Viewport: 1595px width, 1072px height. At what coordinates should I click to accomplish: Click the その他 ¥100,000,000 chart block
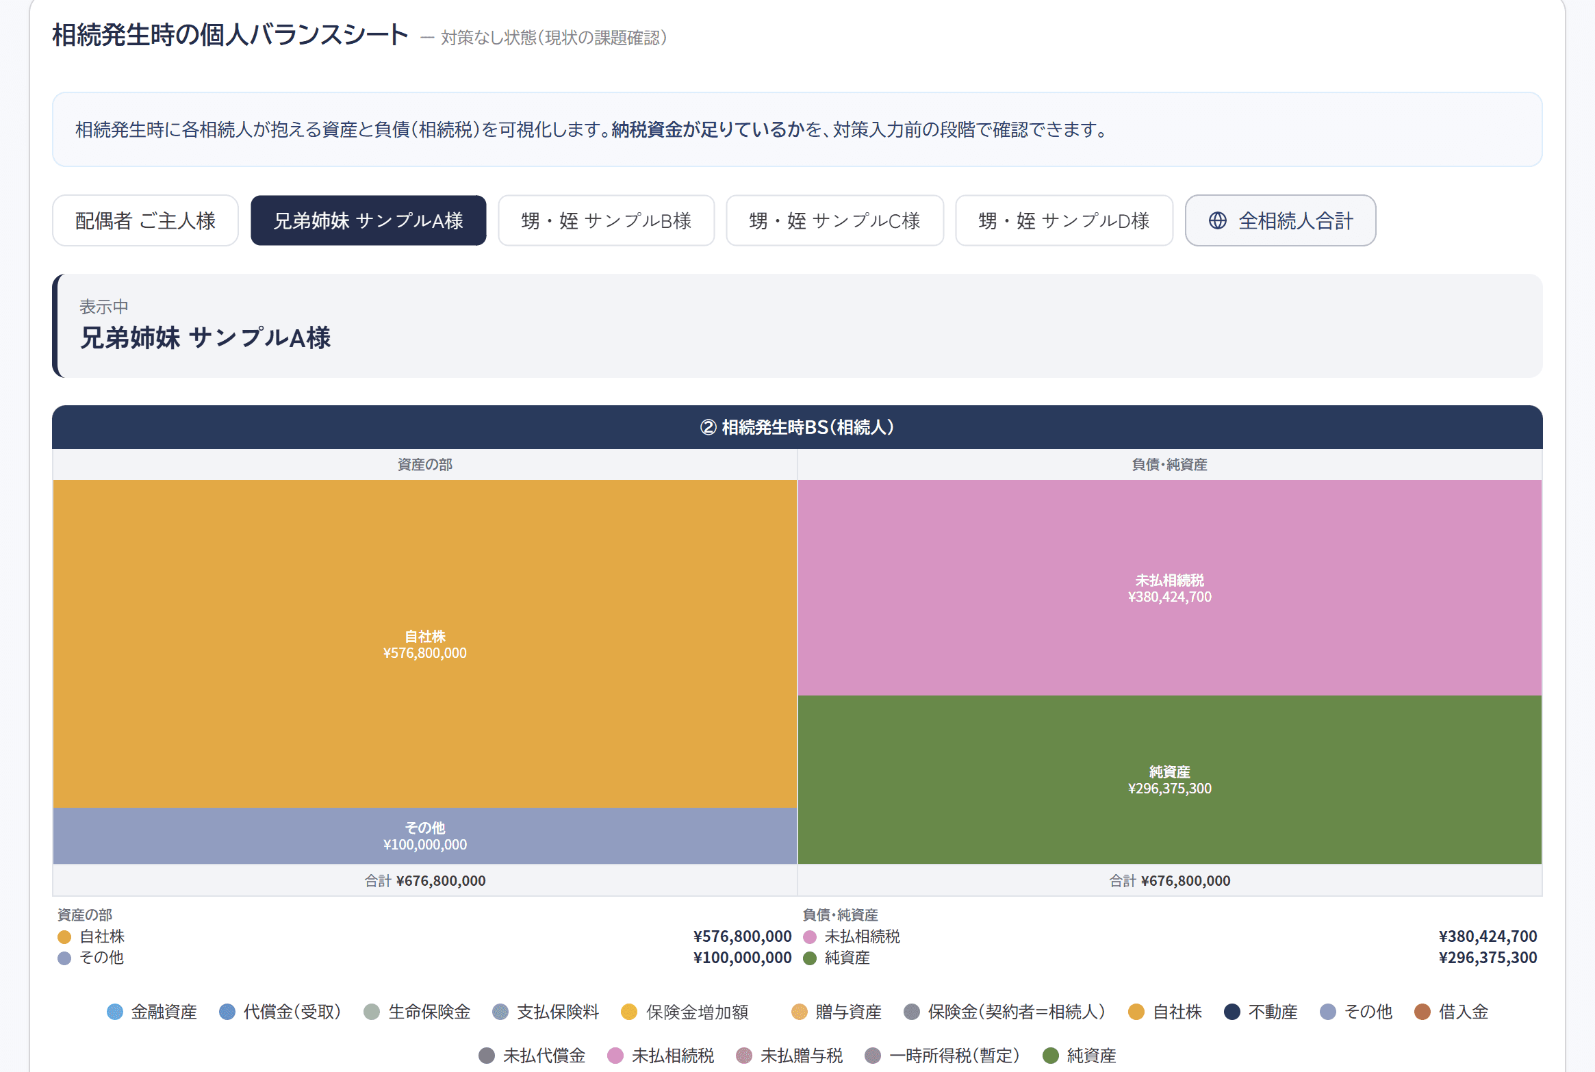pyautogui.click(x=425, y=836)
